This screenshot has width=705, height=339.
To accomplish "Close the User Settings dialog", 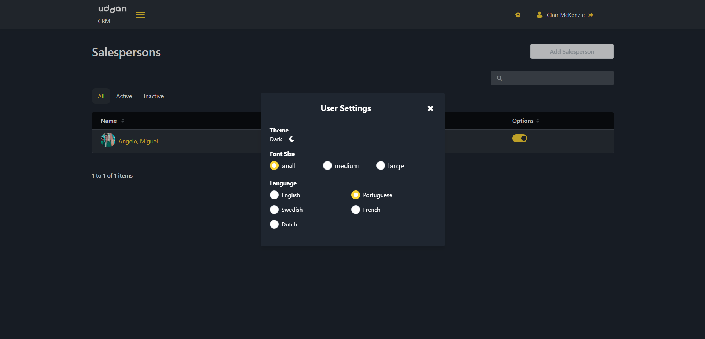I will click(x=430, y=108).
